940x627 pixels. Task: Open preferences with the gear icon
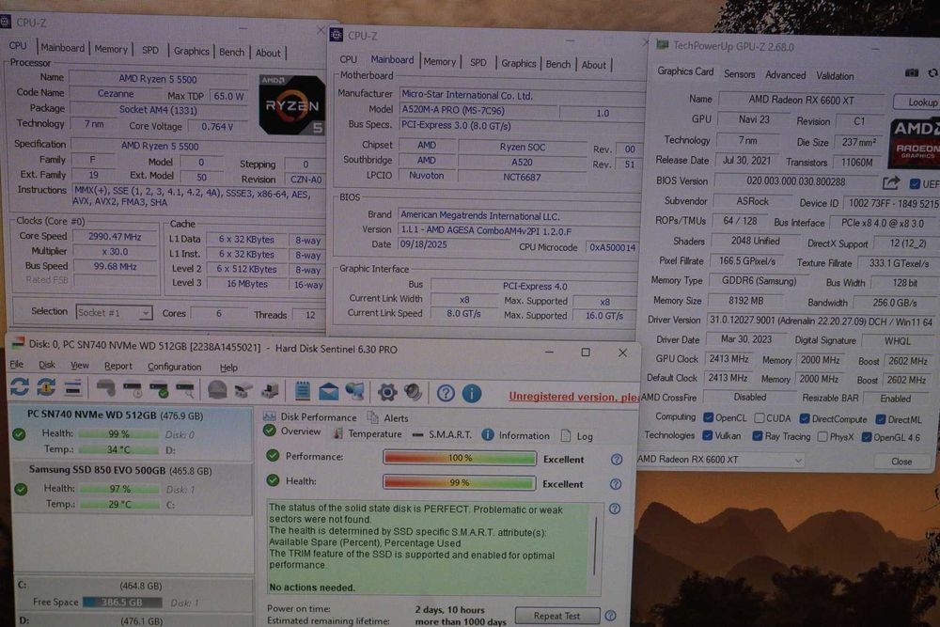click(387, 393)
